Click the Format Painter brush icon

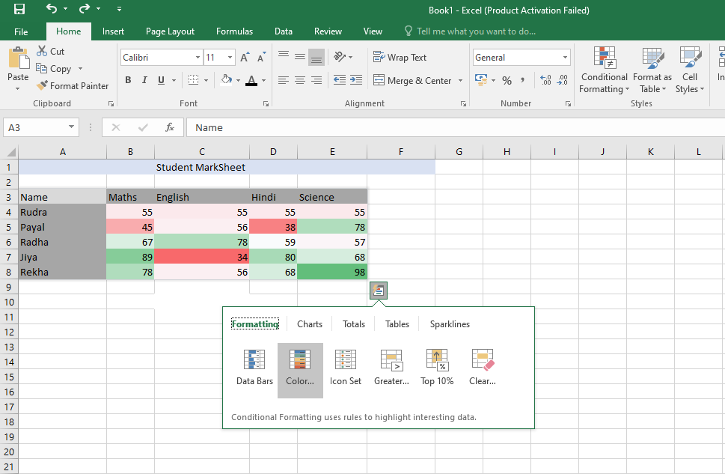click(x=43, y=86)
